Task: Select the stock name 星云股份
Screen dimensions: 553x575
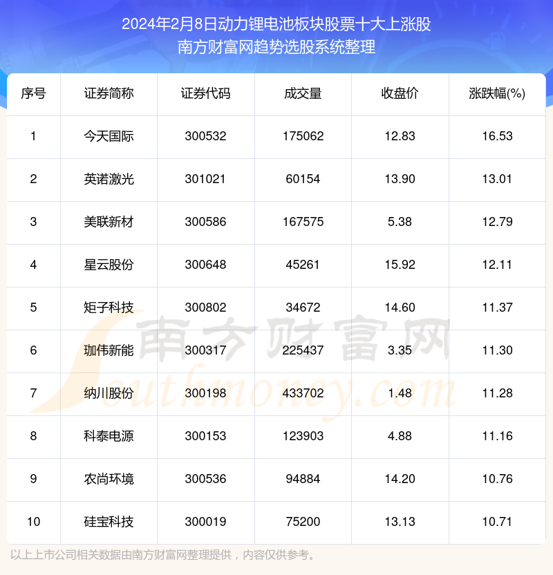Action: (109, 265)
